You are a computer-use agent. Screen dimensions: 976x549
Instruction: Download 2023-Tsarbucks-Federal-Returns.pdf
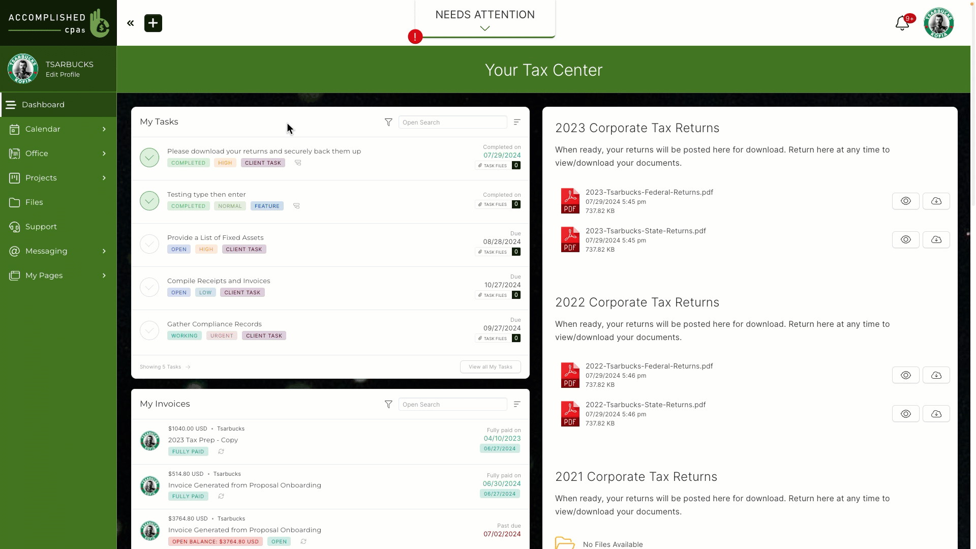click(936, 200)
